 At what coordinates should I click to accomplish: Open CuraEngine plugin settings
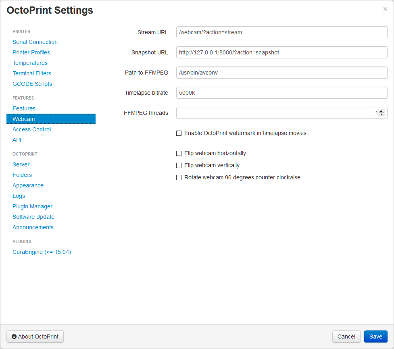(42, 252)
